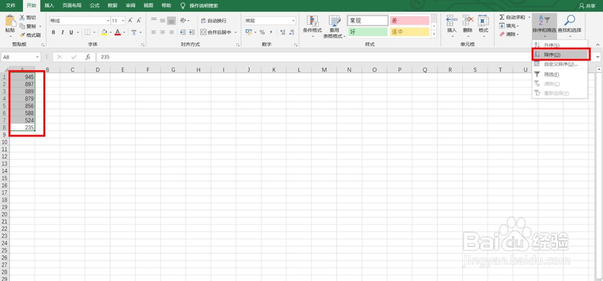
Task: Choose Custom Sort (自定义排序) from menu
Action: [560, 64]
